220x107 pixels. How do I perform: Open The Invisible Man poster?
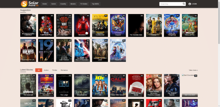[136, 25]
